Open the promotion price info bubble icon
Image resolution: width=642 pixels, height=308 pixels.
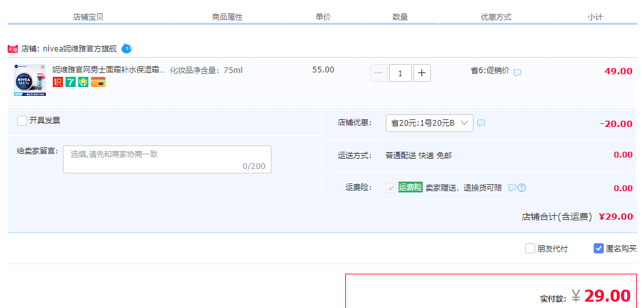pyautogui.click(x=517, y=73)
